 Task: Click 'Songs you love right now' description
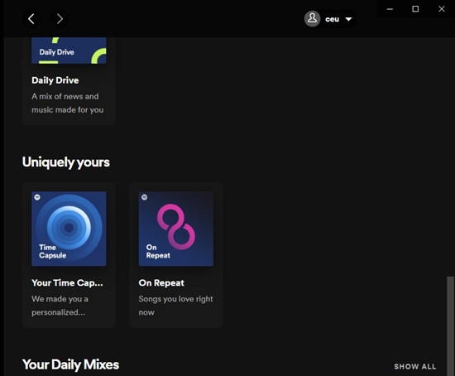[176, 306]
